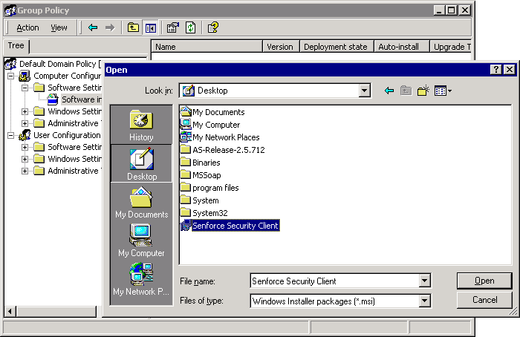Screen dimensions: 520x337
Task: Expand Software Settings under User Configuration
Action: 25,147
